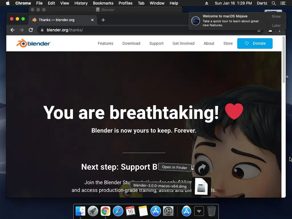Open the Edit menu
This screenshot has width=292, height=219.
pyautogui.click(x=51, y=3)
